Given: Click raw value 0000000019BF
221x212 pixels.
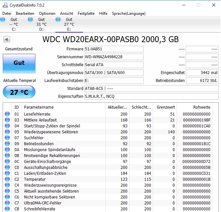Looking at the screenshot, I should 197,120.
